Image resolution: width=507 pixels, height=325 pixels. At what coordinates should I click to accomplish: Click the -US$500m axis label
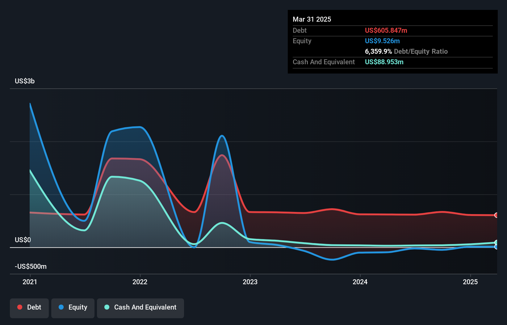coord(31,266)
